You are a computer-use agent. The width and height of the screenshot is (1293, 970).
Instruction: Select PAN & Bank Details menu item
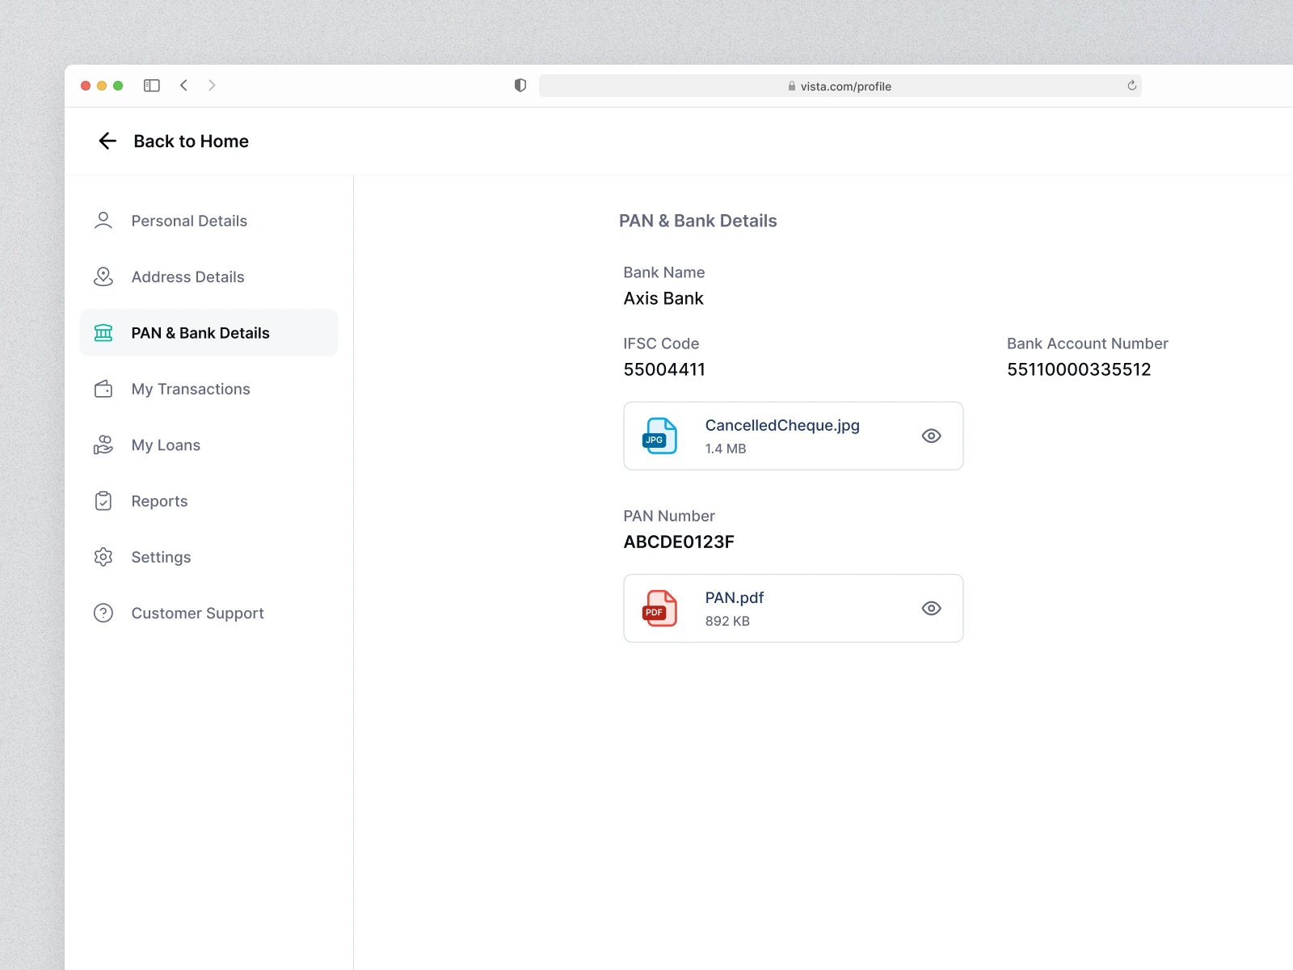pos(209,333)
